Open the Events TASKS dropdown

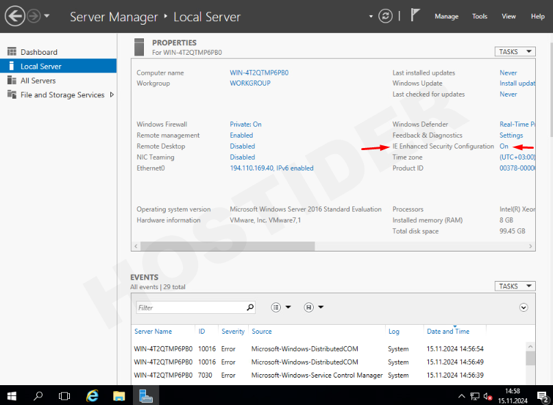click(x=515, y=286)
